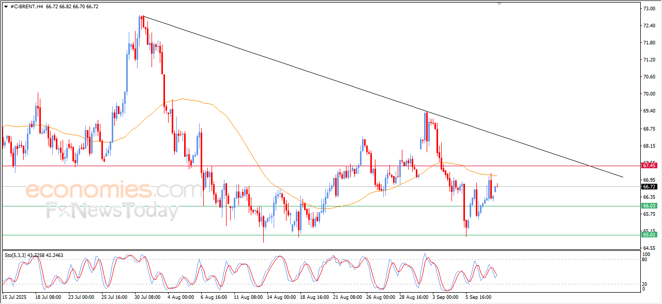Click the 25 Jul 16:00 date label
662x304 pixels.
click(115, 297)
